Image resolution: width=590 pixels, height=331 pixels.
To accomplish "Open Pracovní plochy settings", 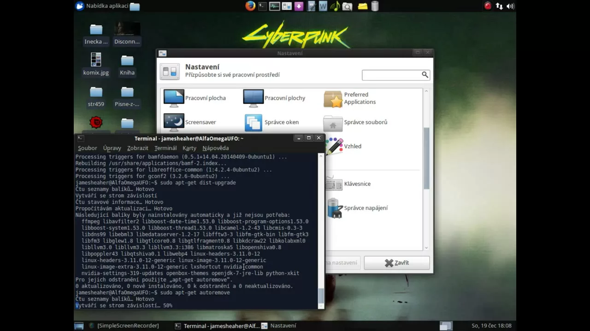I will (274, 98).
